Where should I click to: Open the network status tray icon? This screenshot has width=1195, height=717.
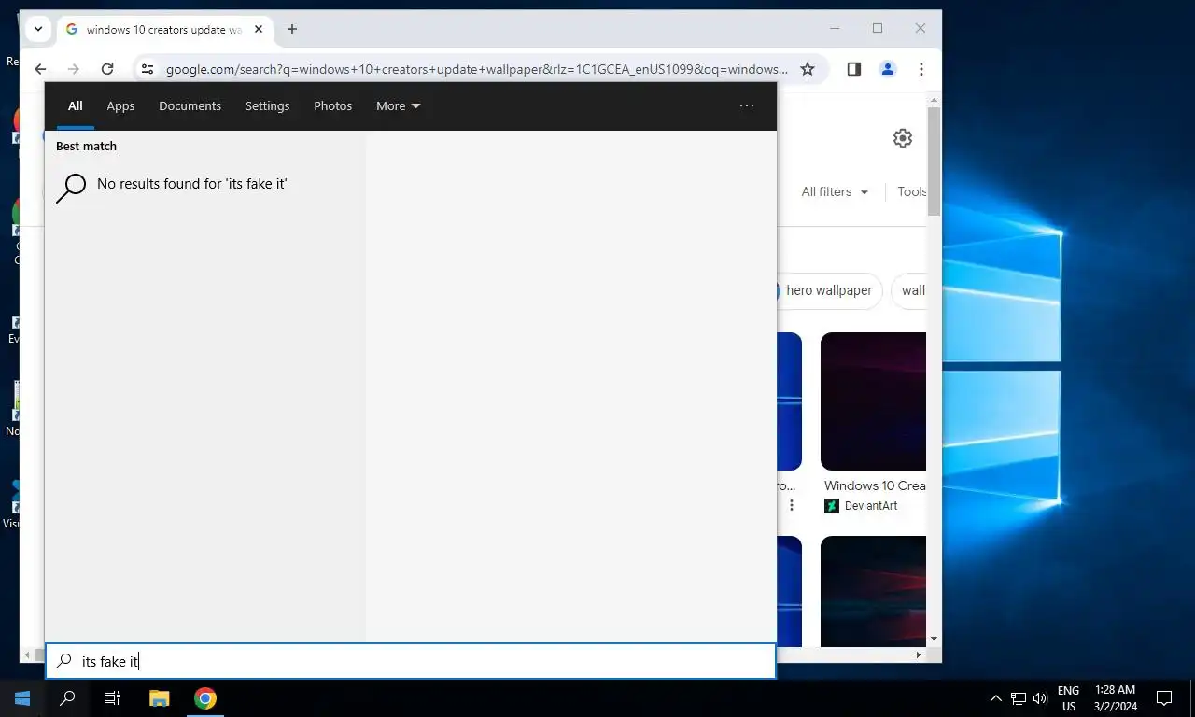tap(1019, 698)
